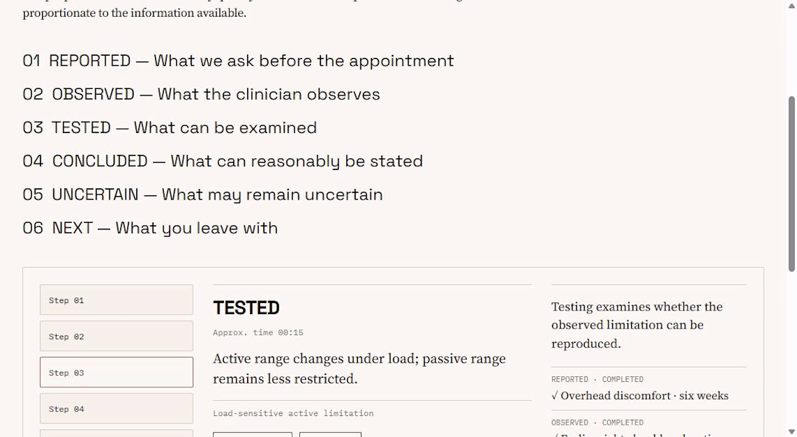Click second outlined button under Load-sensitive label
This screenshot has height=437, width=797.
coord(330,435)
